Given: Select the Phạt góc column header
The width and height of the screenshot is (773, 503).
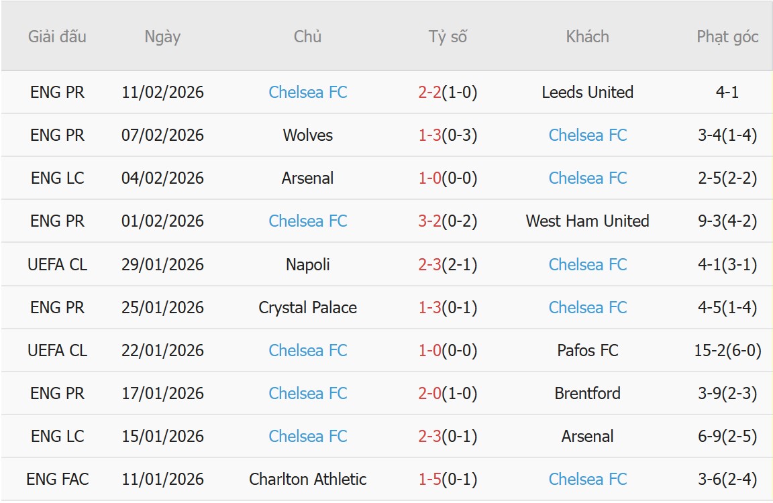Looking at the screenshot, I should coord(727,37).
